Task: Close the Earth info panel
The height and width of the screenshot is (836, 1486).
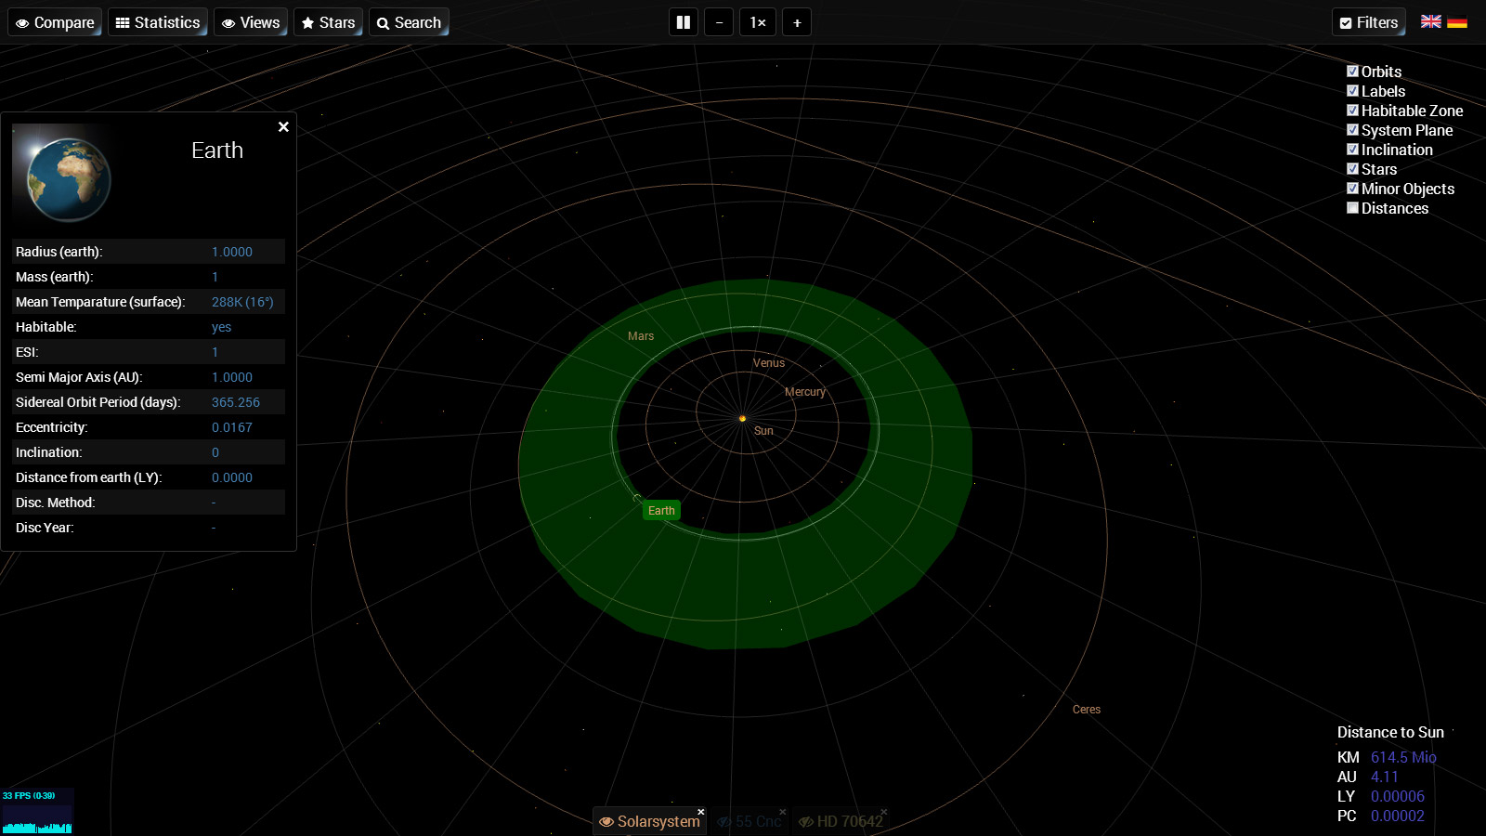Action: point(283,126)
